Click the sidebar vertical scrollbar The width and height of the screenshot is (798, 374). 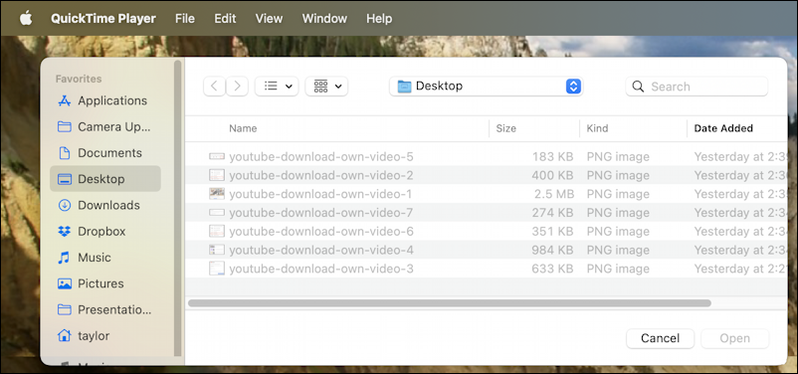pos(178,208)
